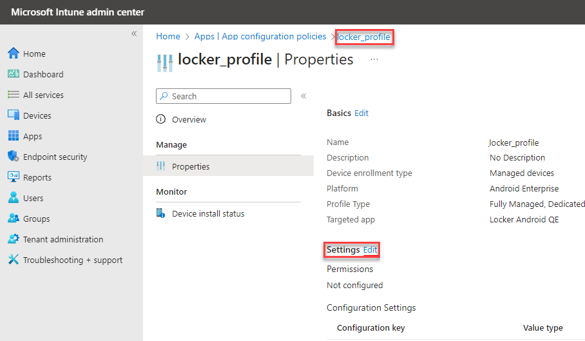Viewport: 585px width, 341px height.
Task: Select the Groups people icon
Action: point(14,218)
